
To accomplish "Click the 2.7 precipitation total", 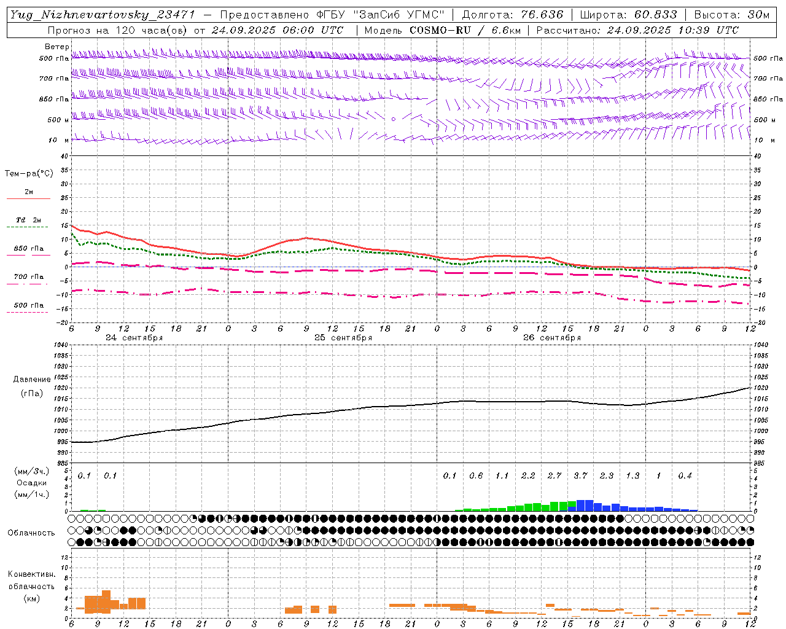I will pyautogui.click(x=554, y=475).
